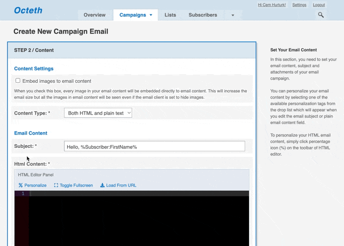Click the Email Content heading
The width and height of the screenshot is (344, 246).
pos(31,133)
